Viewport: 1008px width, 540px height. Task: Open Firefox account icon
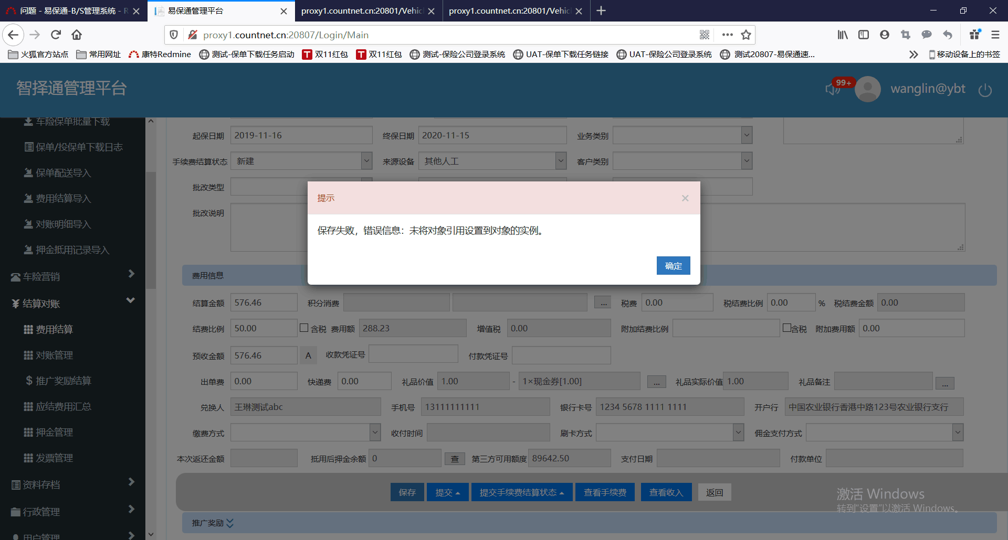point(885,35)
